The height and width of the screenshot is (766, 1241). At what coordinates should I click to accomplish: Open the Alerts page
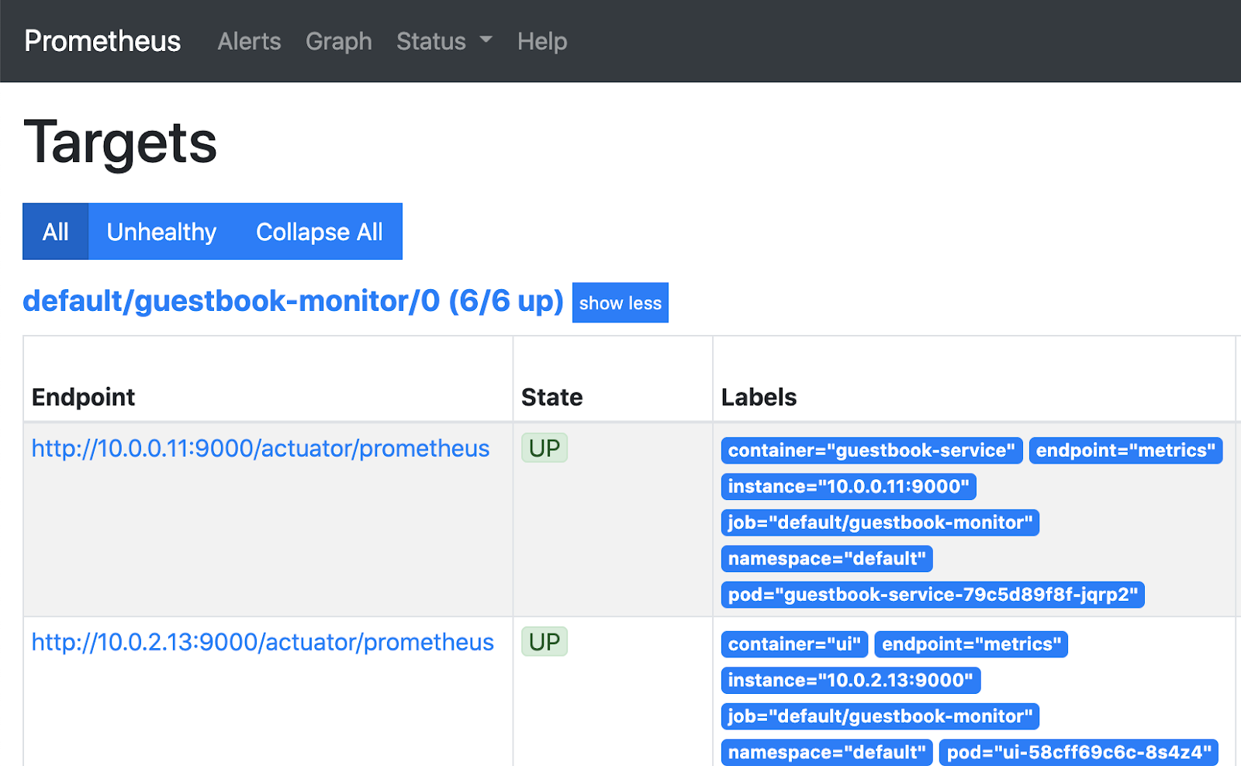pyautogui.click(x=249, y=41)
